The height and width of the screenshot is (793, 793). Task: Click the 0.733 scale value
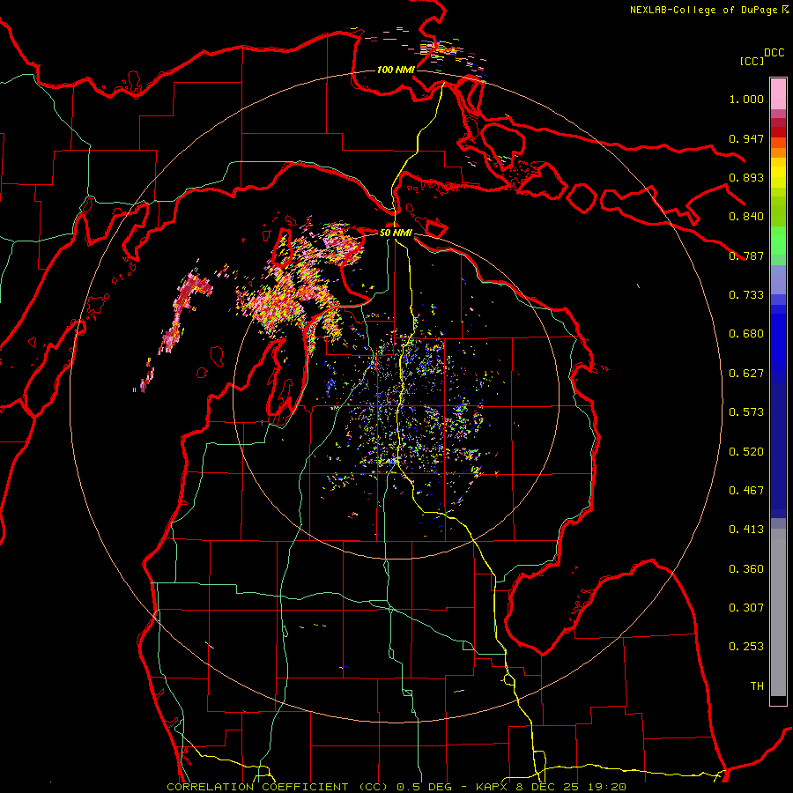coord(746,295)
